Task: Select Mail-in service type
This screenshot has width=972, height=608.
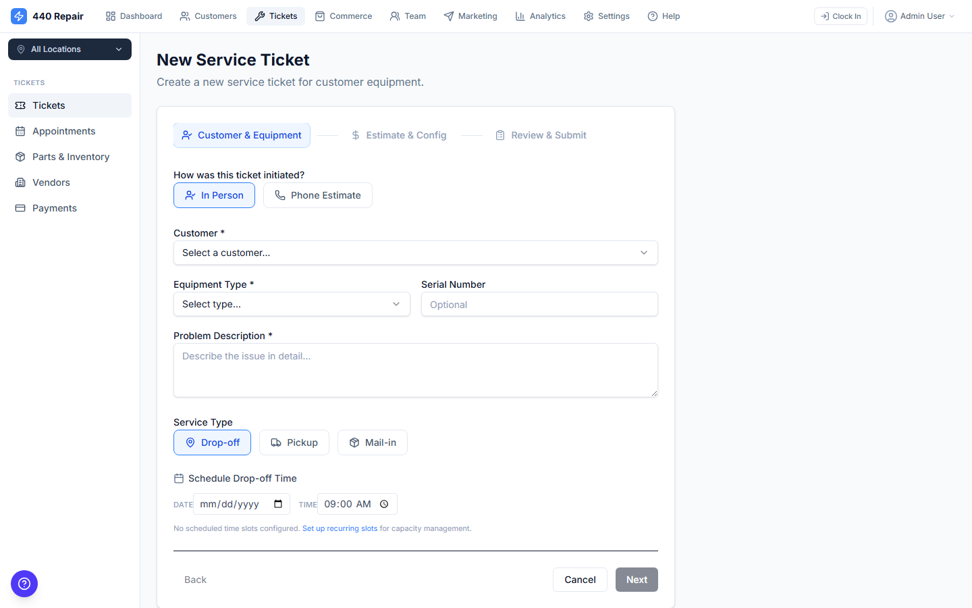Action: pyautogui.click(x=372, y=442)
